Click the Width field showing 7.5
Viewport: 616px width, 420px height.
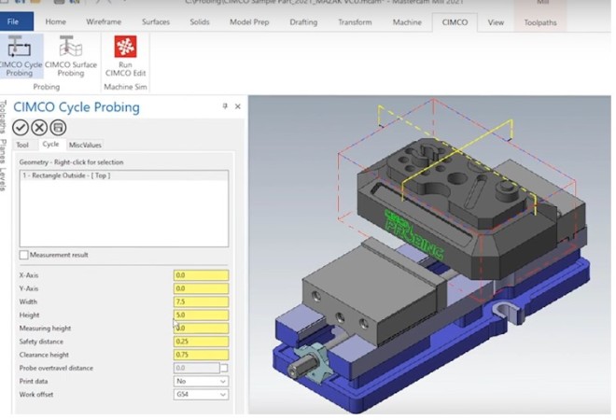pyautogui.click(x=201, y=301)
